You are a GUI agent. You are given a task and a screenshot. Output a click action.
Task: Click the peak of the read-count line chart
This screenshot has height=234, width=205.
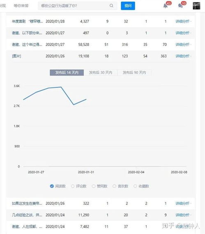pyautogui.click(x=61, y=87)
